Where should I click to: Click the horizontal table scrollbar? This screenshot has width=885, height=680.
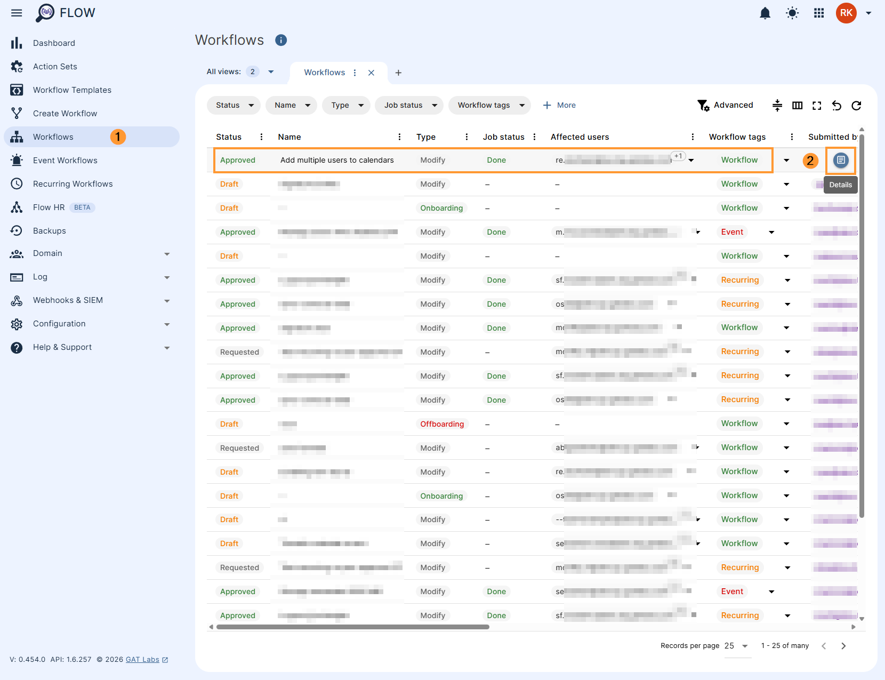(352, 627)
